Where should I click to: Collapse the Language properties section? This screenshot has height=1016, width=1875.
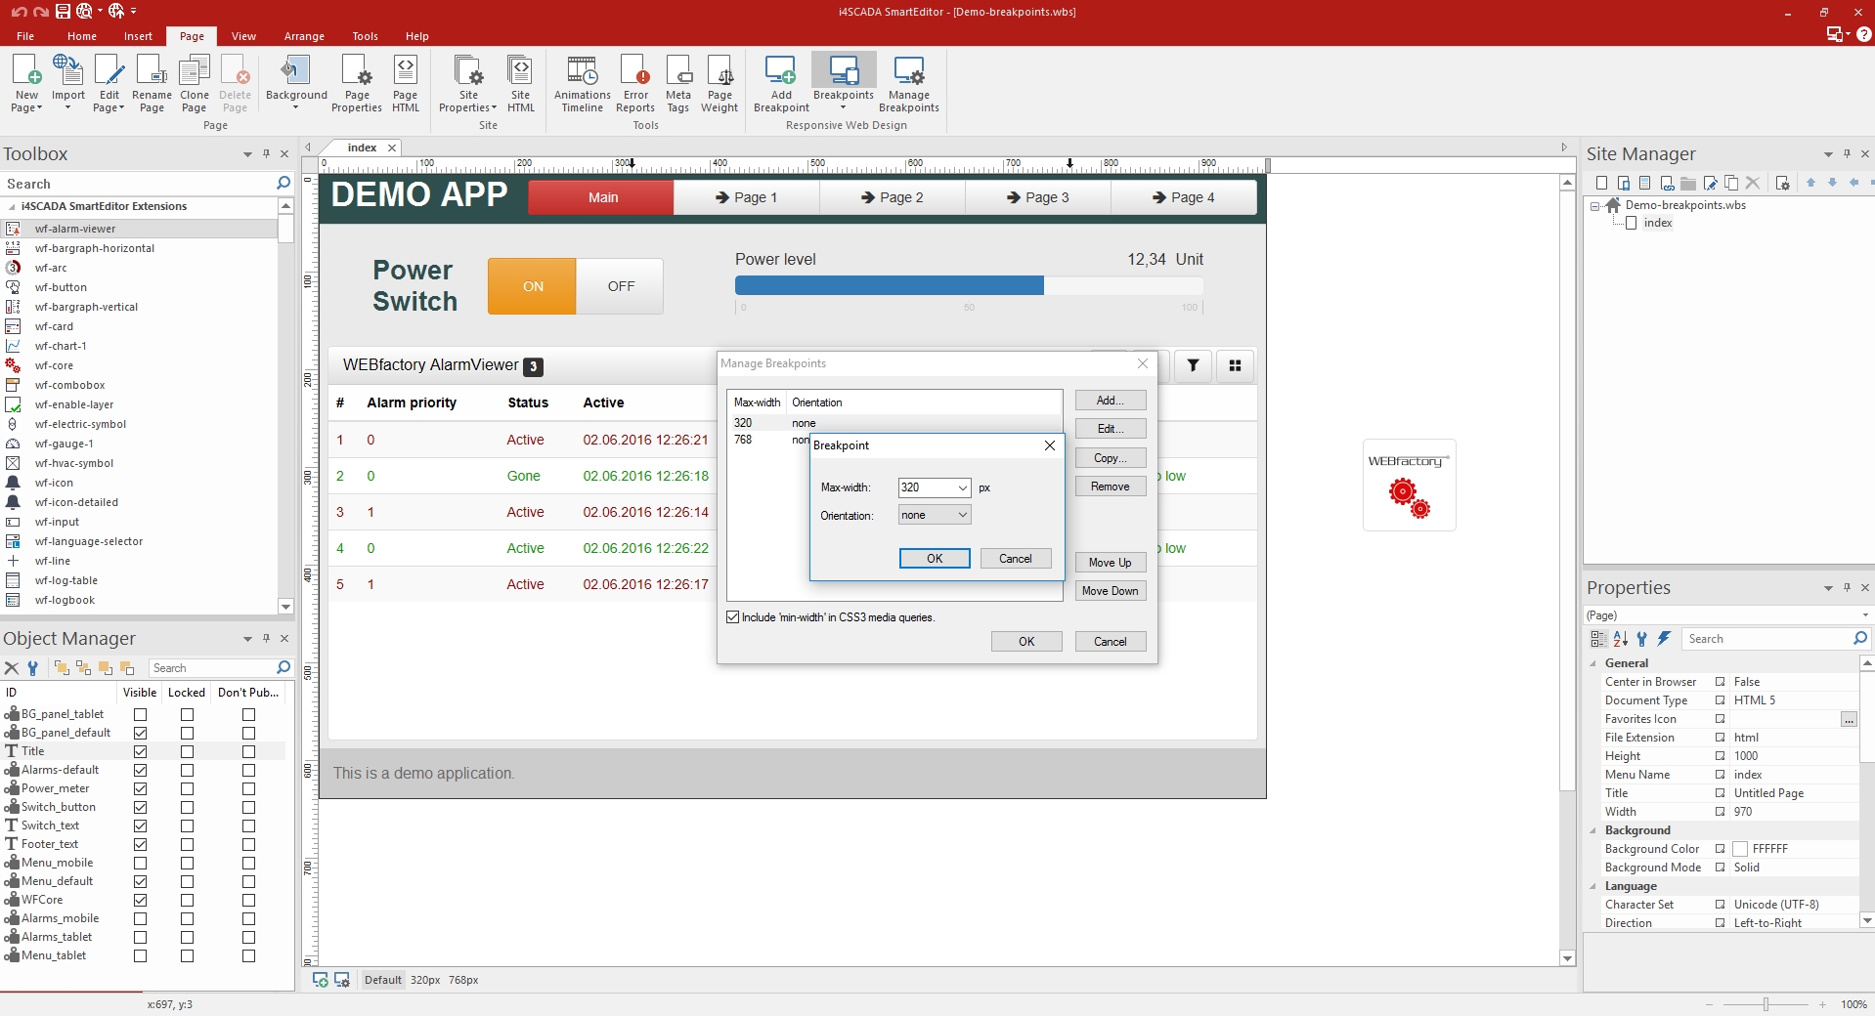click(1593, 886)
